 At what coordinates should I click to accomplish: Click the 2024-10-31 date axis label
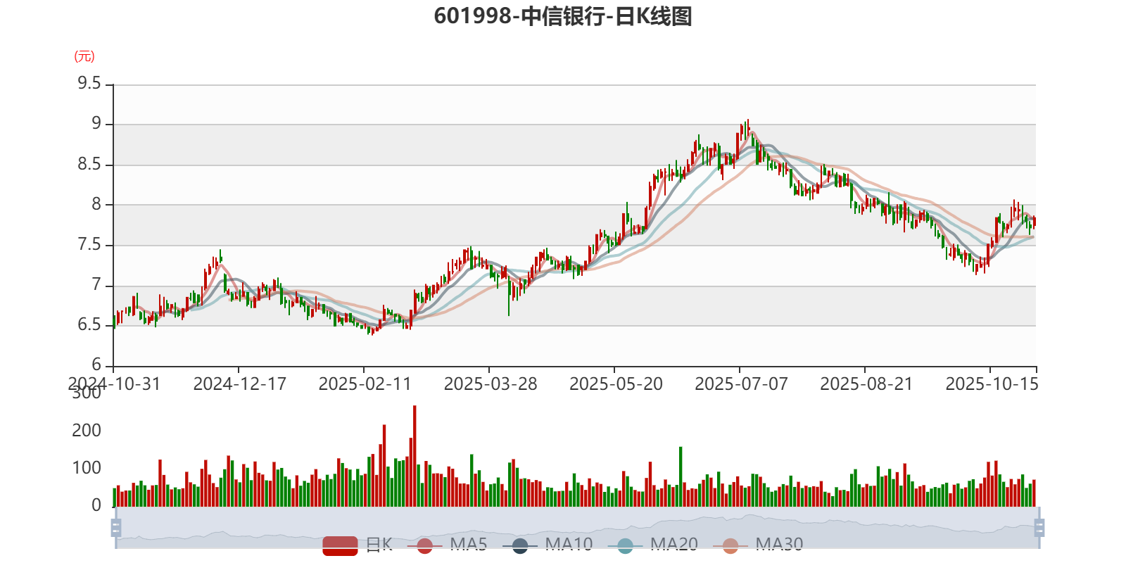(114, 384)
